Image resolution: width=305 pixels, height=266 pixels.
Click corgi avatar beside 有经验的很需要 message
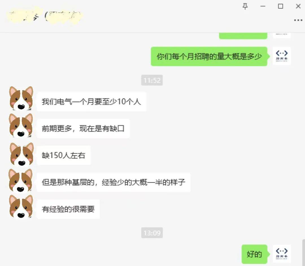21,207
